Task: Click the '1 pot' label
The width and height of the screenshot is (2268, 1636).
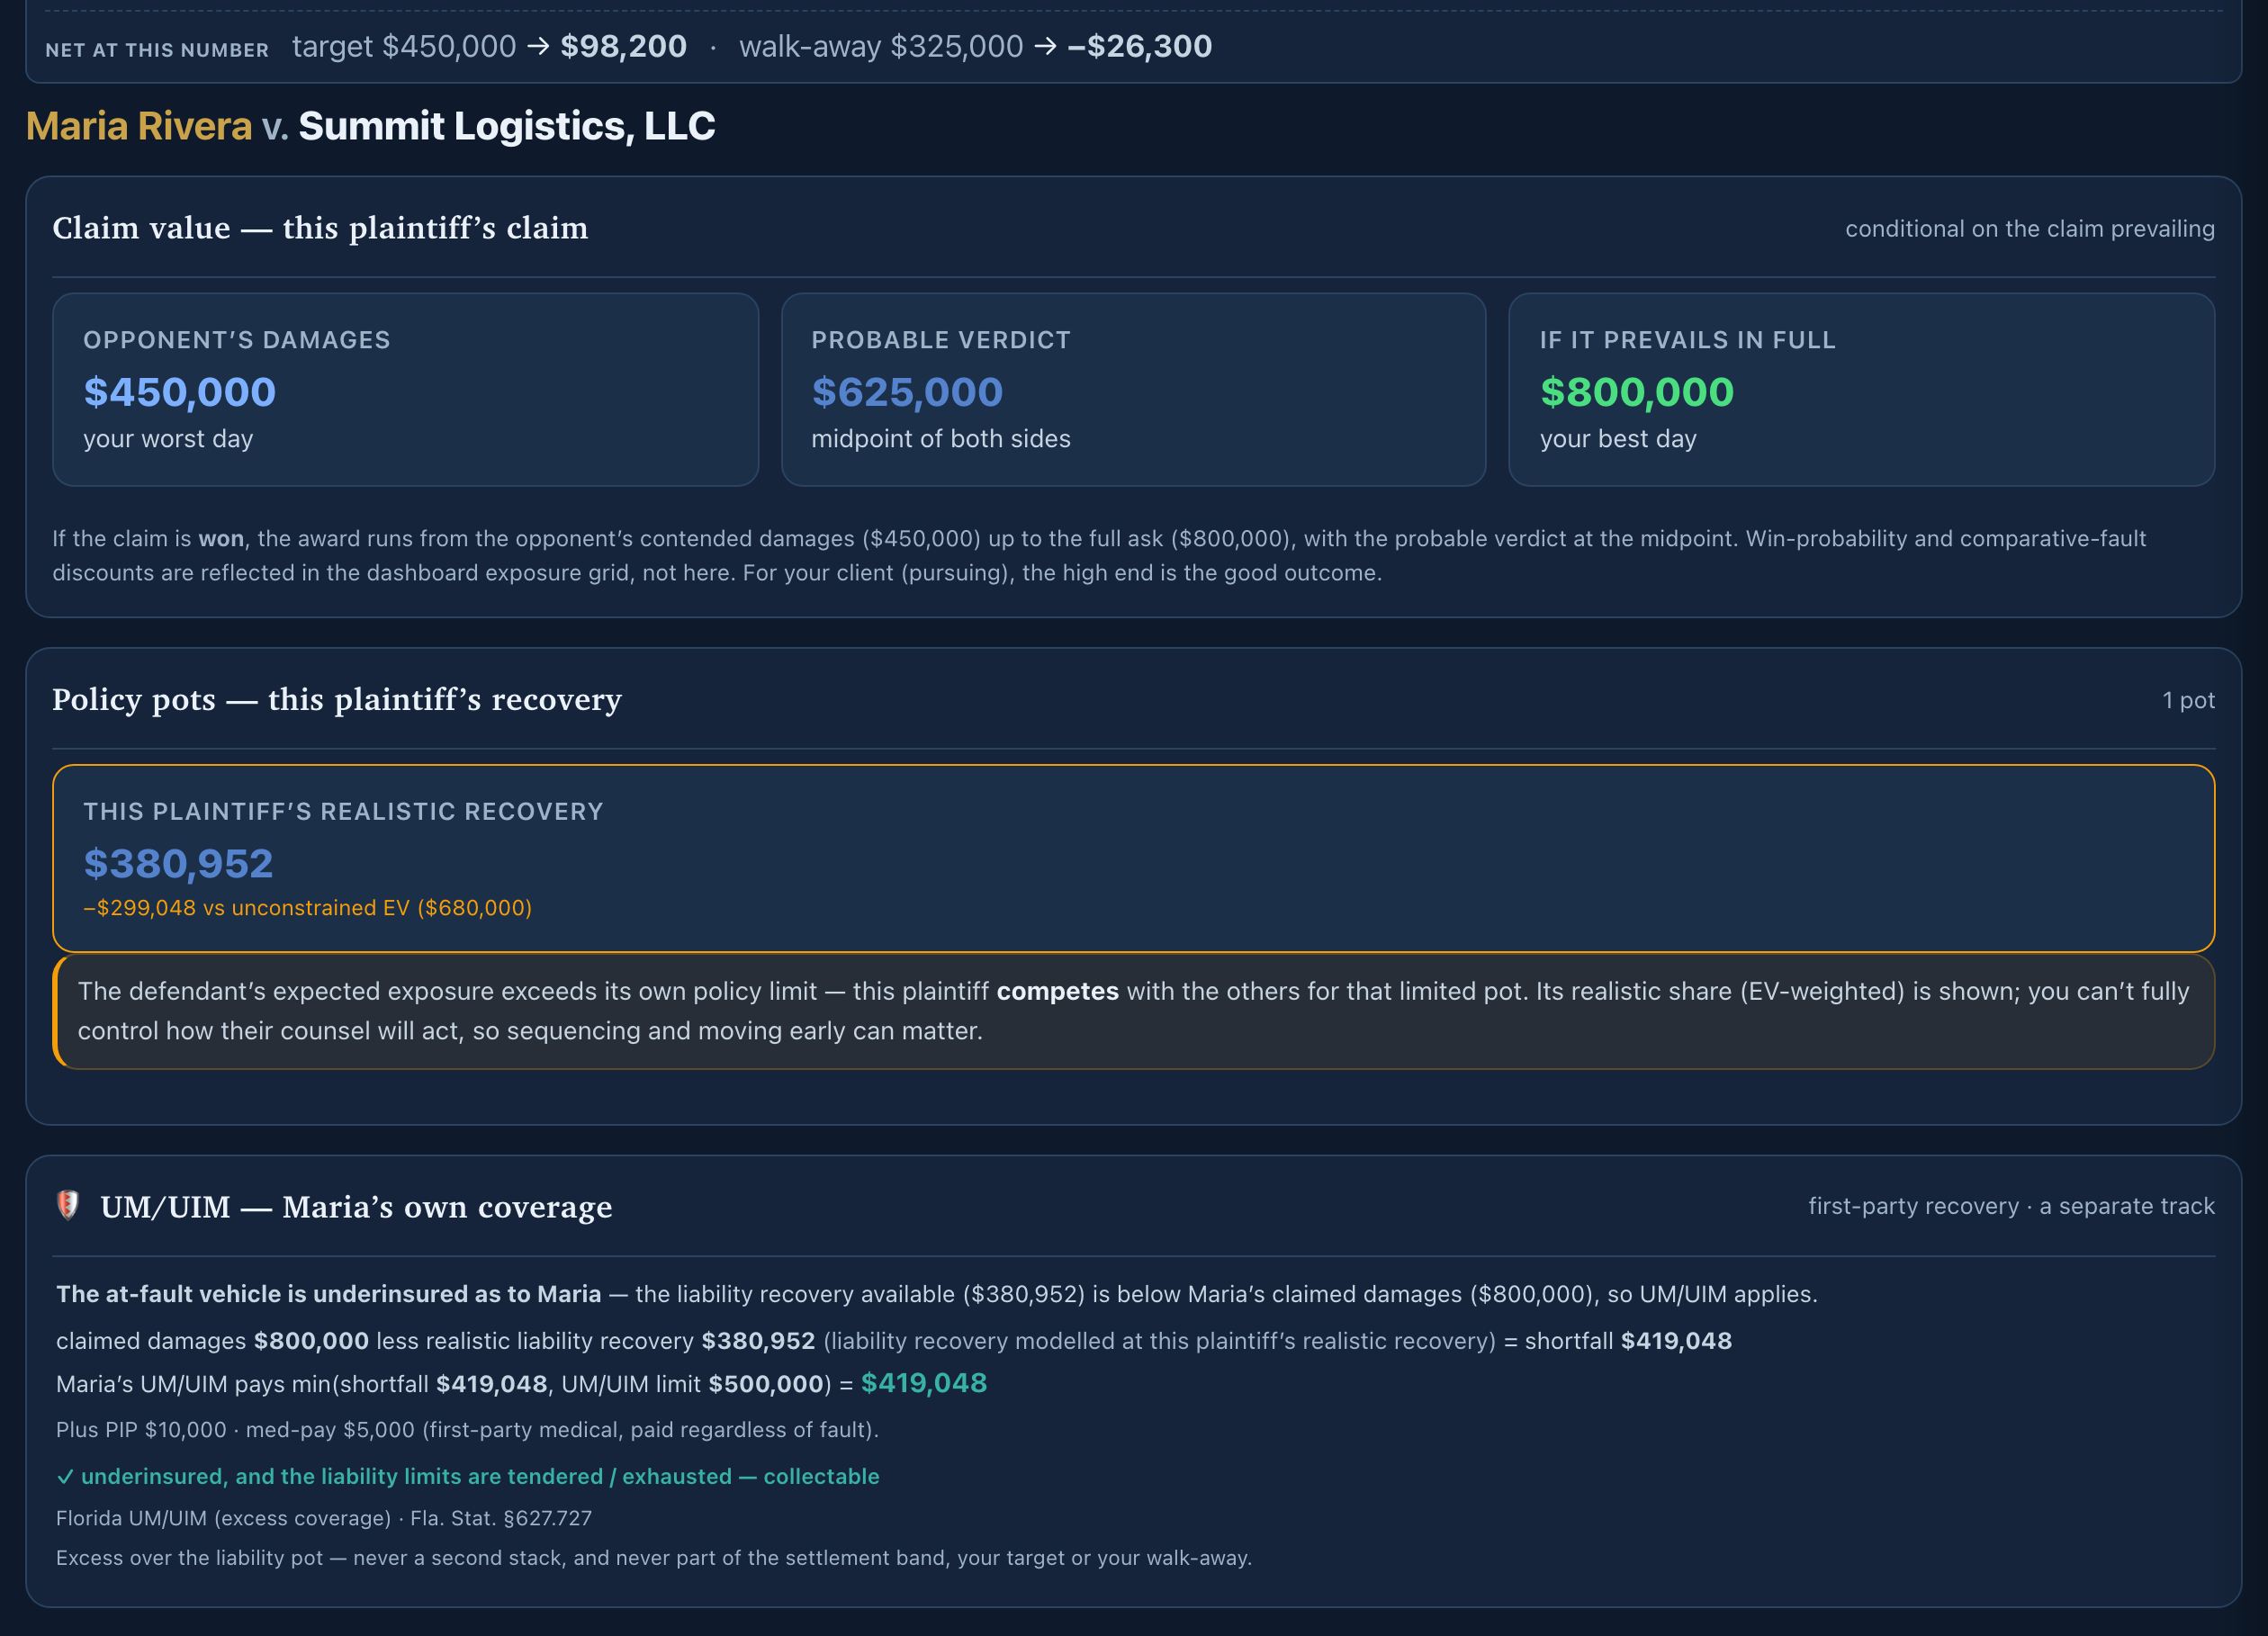Action: click(x=2188, y=700)
